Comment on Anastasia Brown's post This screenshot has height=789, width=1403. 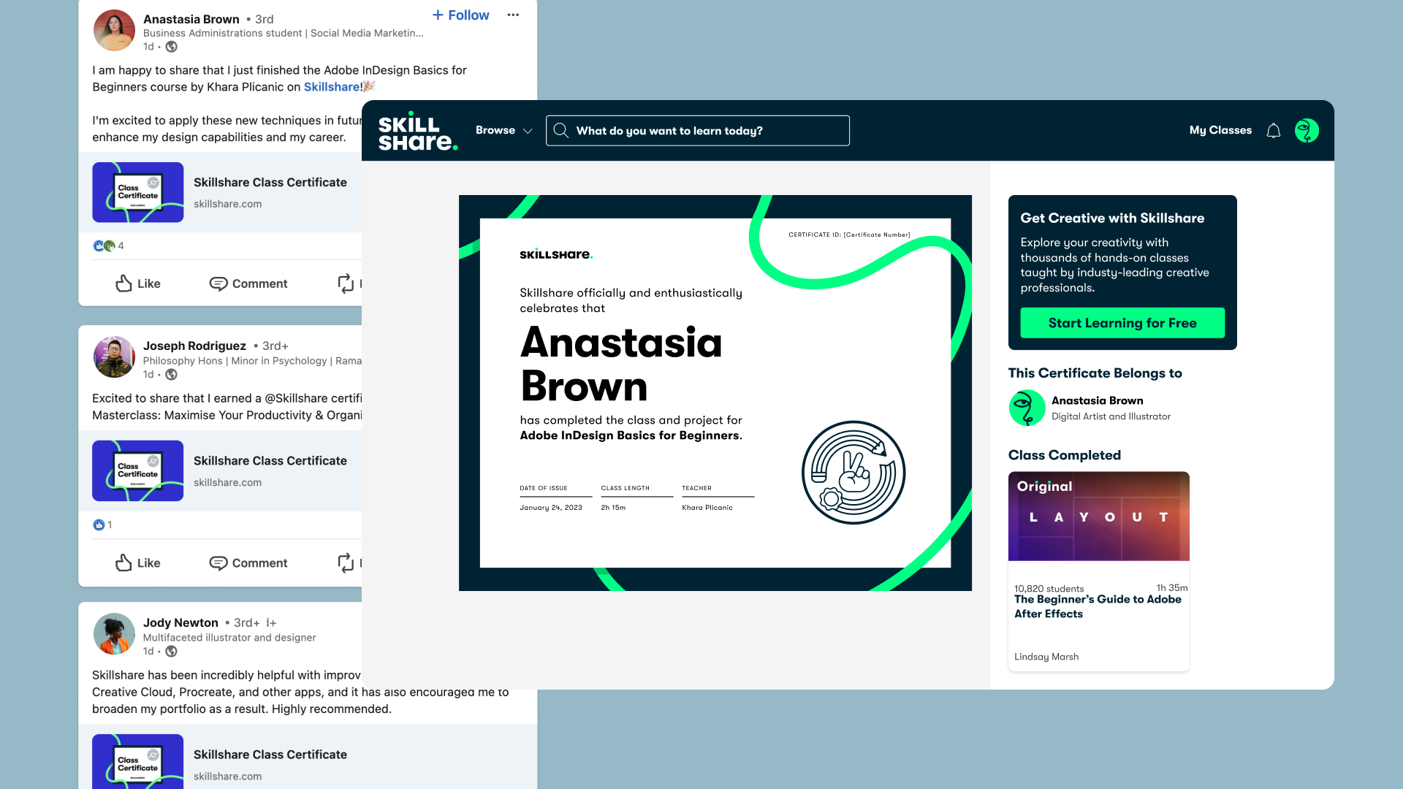pyautogui.click(x=248, y=283)
